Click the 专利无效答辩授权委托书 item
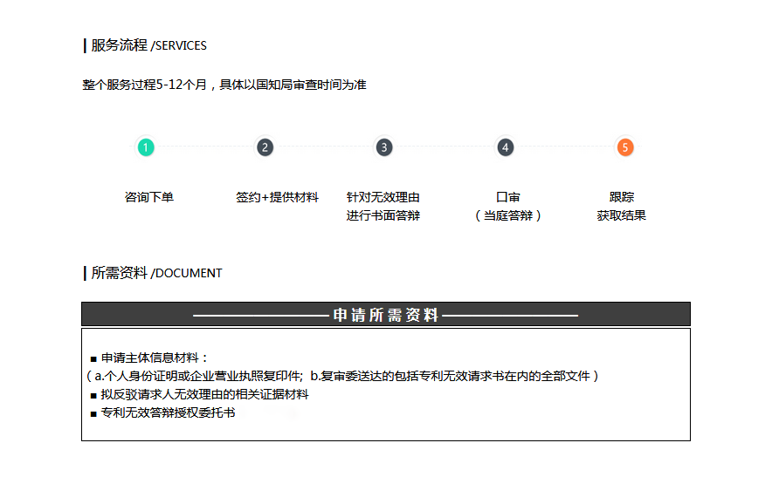772x477 pixels. tap(168, 412)
